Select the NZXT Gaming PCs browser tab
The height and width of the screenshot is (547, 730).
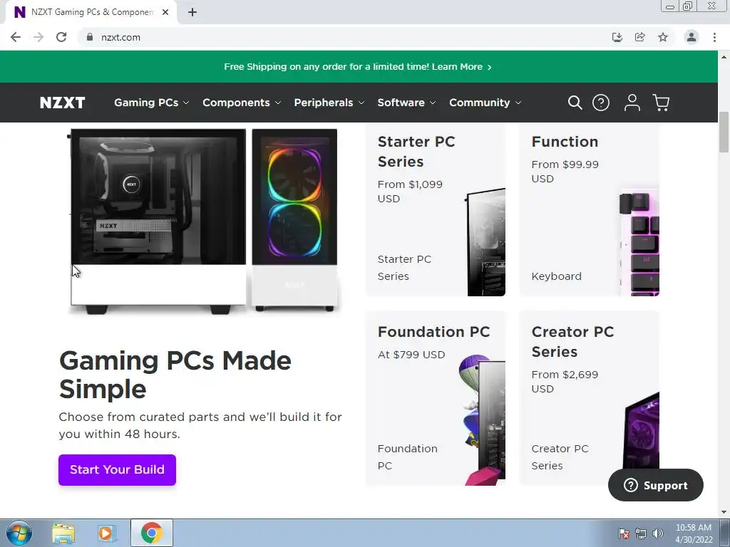click(x=91, y=13)
